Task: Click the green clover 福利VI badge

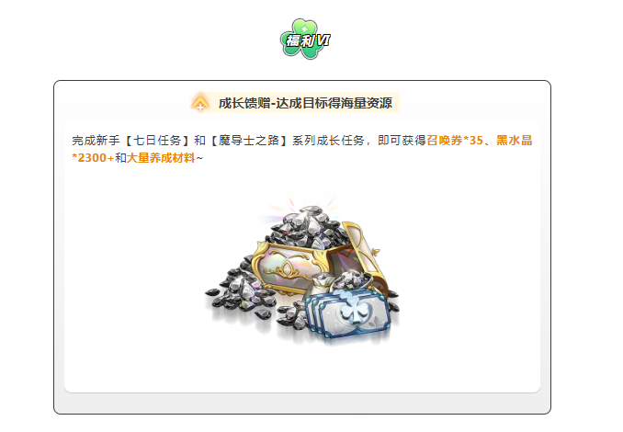Action: coord(305,39)
